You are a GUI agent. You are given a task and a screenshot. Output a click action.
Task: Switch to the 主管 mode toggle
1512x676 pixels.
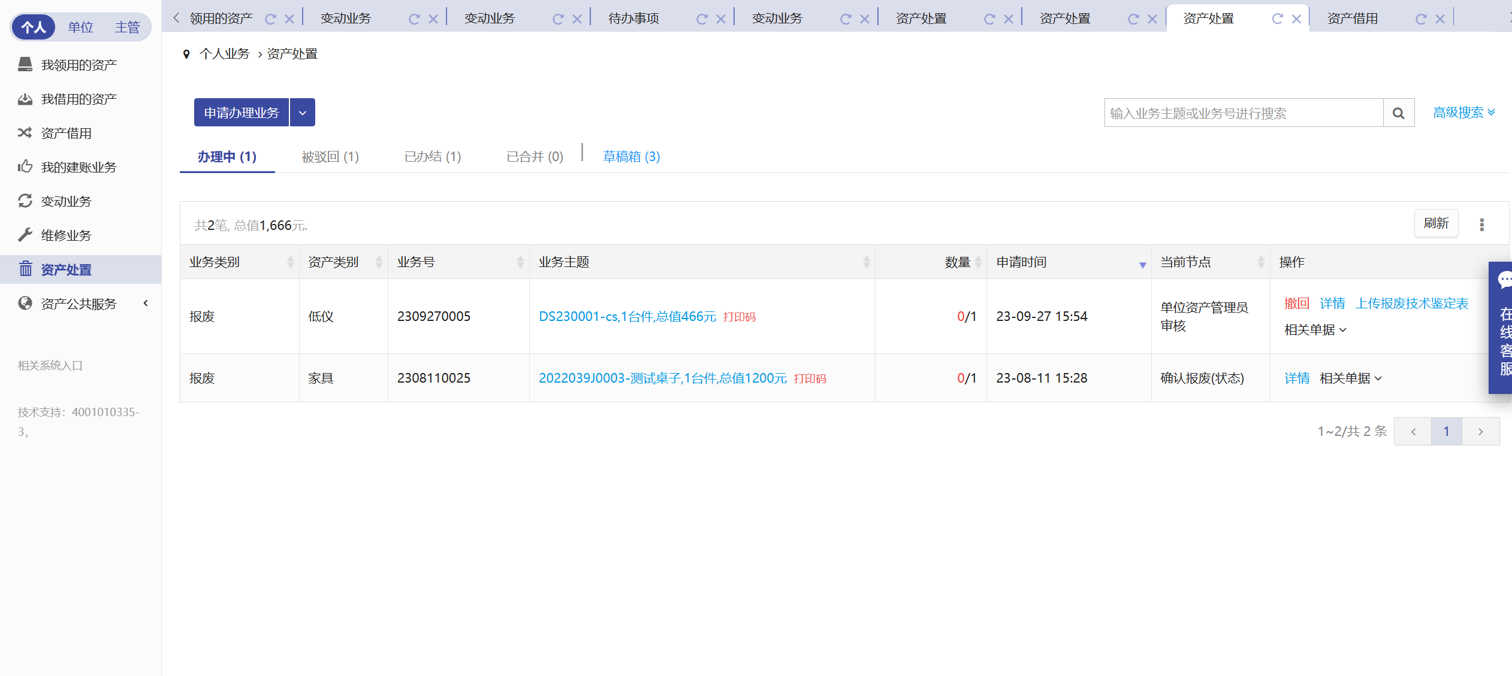pyautogui.click(x=127, y=27)
